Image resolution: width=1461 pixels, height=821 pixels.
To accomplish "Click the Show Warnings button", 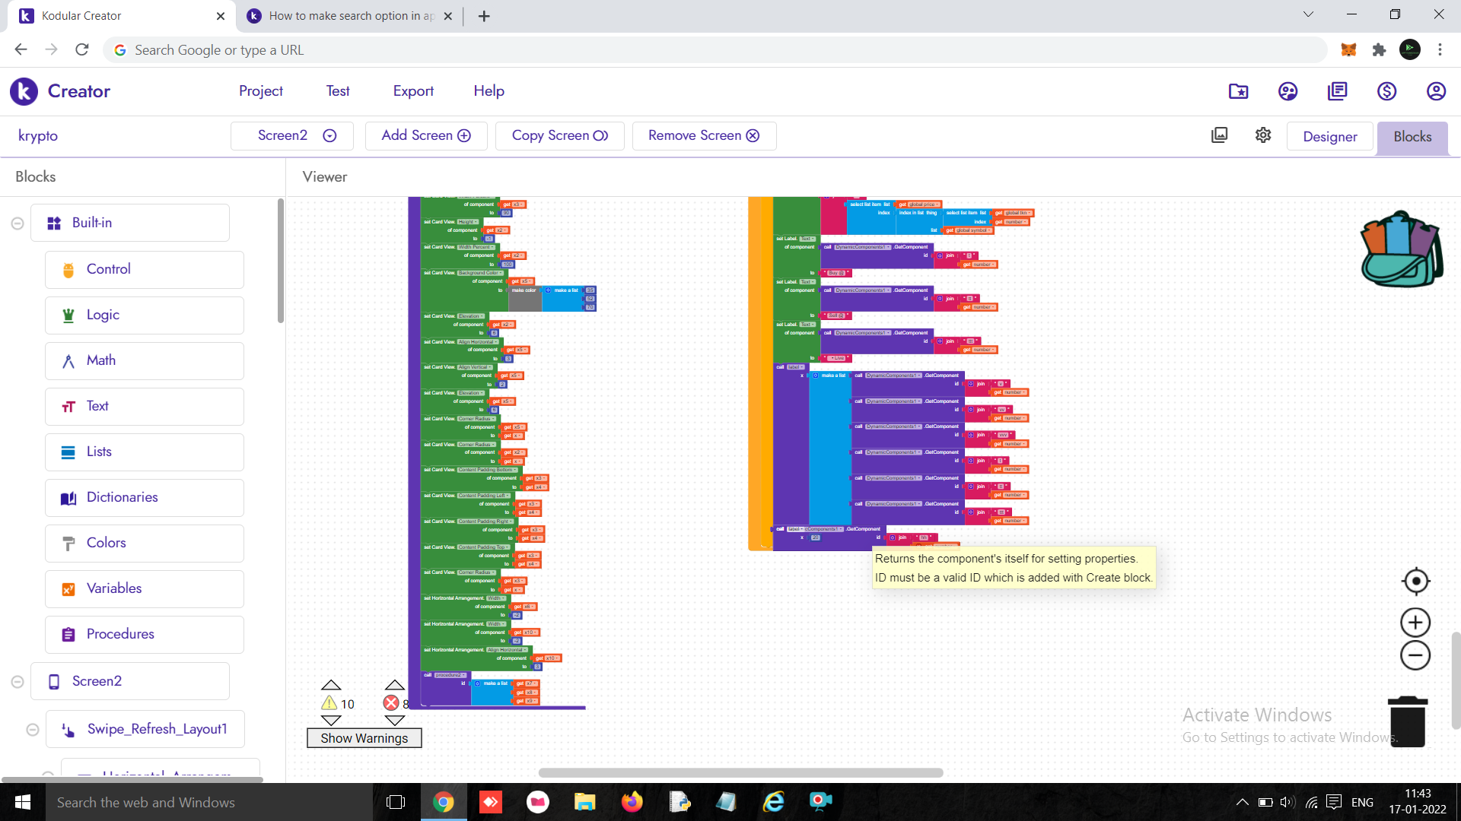I will click(364, 738).
